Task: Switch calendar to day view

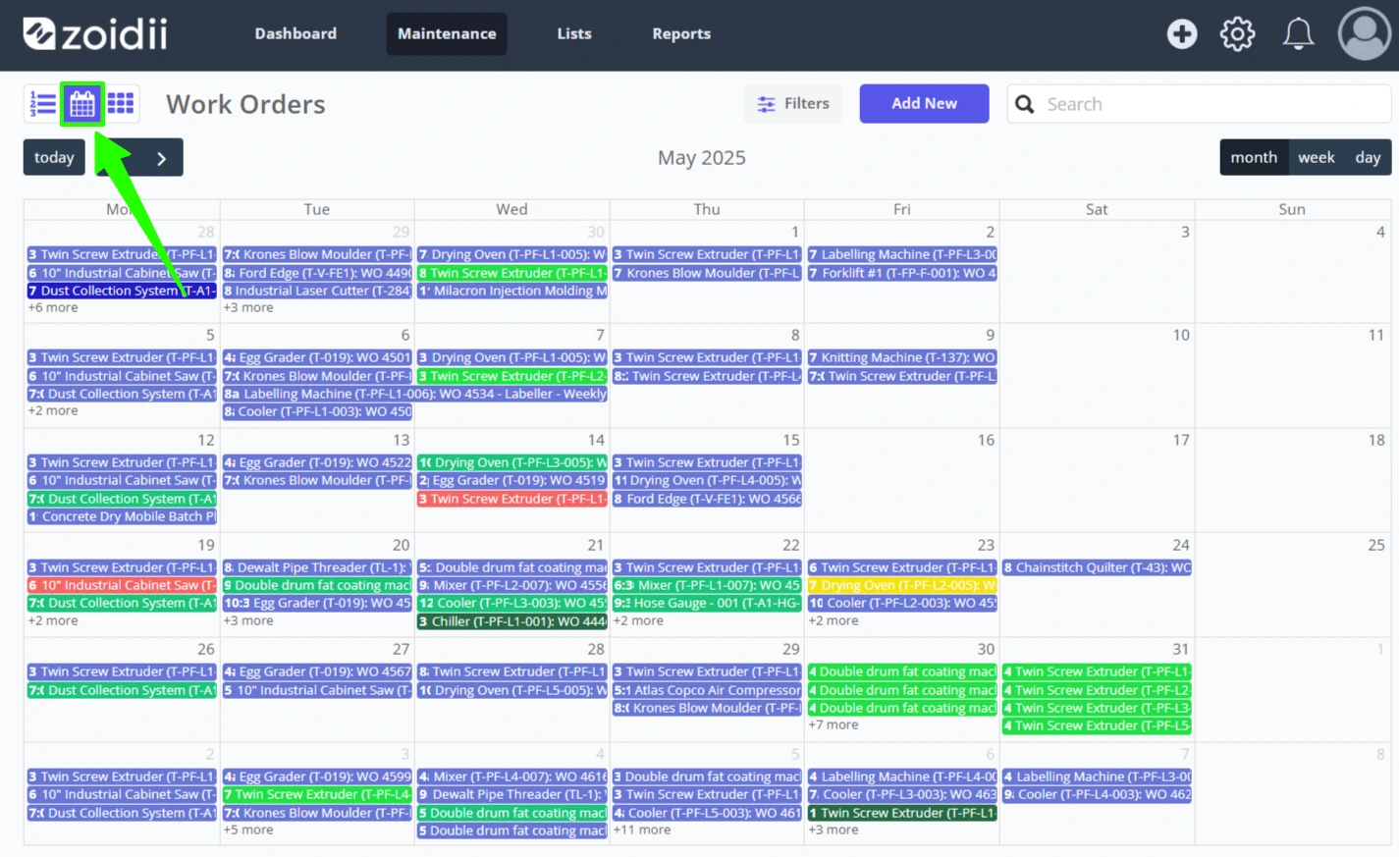Action: [1368, 158]
